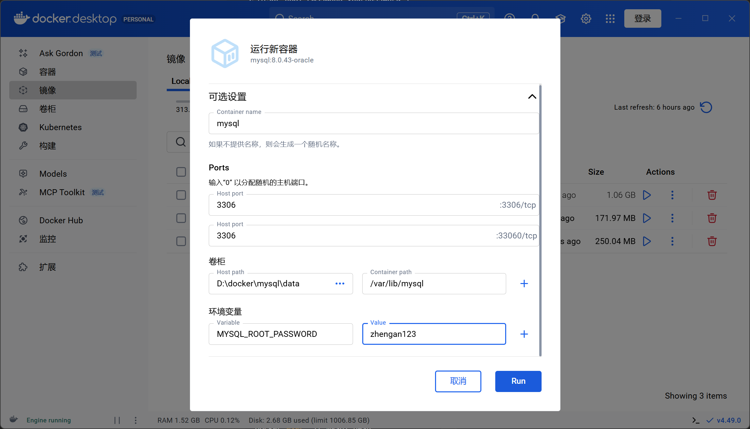Open the terminal icon in status bar
The image size is (750, 429).
tap(696, 420)
